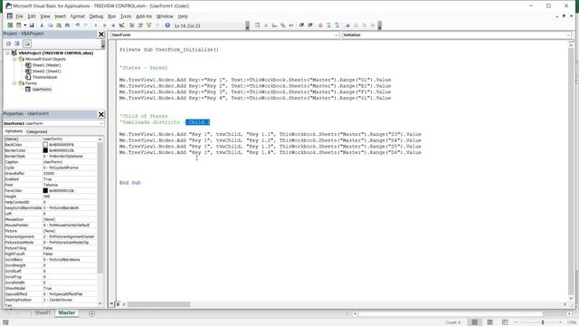The image size is (579, 326).
Task: Close the Project - VBAProject panel
Action: tap(101, 34)
